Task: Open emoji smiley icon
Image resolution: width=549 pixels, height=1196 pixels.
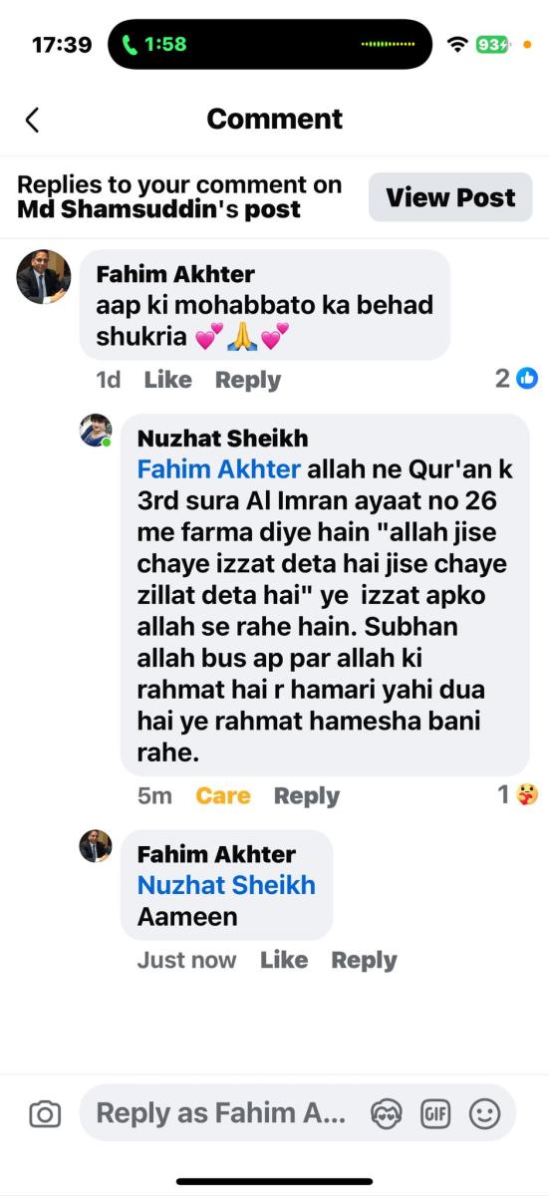Action: tap(484, 1113)
